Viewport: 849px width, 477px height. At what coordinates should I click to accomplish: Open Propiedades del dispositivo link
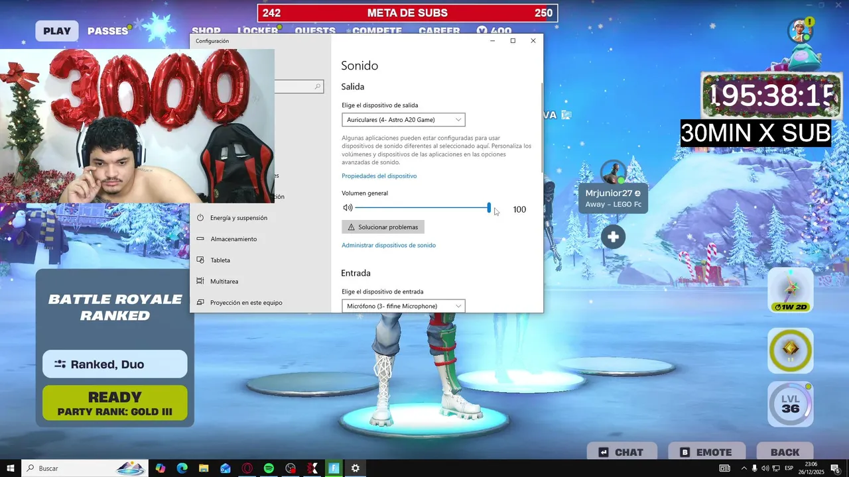pos(379,176)
